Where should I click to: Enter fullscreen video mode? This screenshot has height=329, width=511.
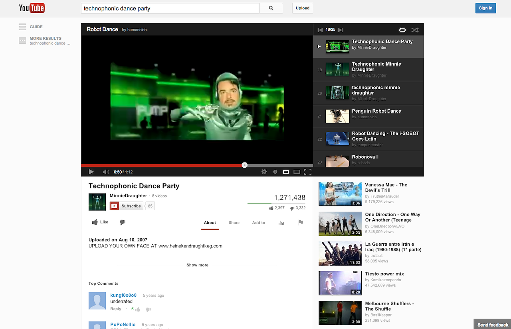click(307, 172)
